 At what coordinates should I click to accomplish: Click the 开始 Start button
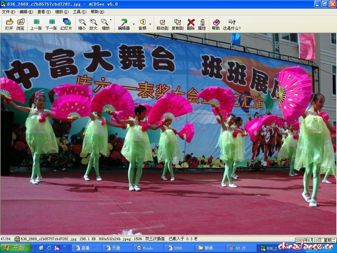[x=16, y=248]
